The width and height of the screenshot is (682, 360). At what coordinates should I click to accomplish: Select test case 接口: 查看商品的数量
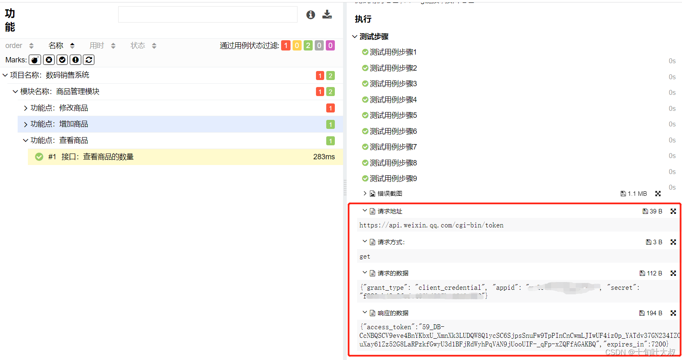click(x=185, y=157)
